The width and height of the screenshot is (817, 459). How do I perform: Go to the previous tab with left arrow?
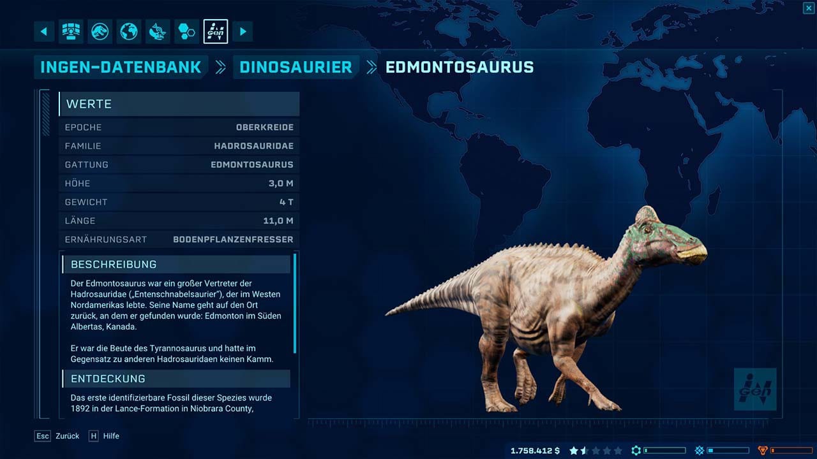tap(44, 31)
